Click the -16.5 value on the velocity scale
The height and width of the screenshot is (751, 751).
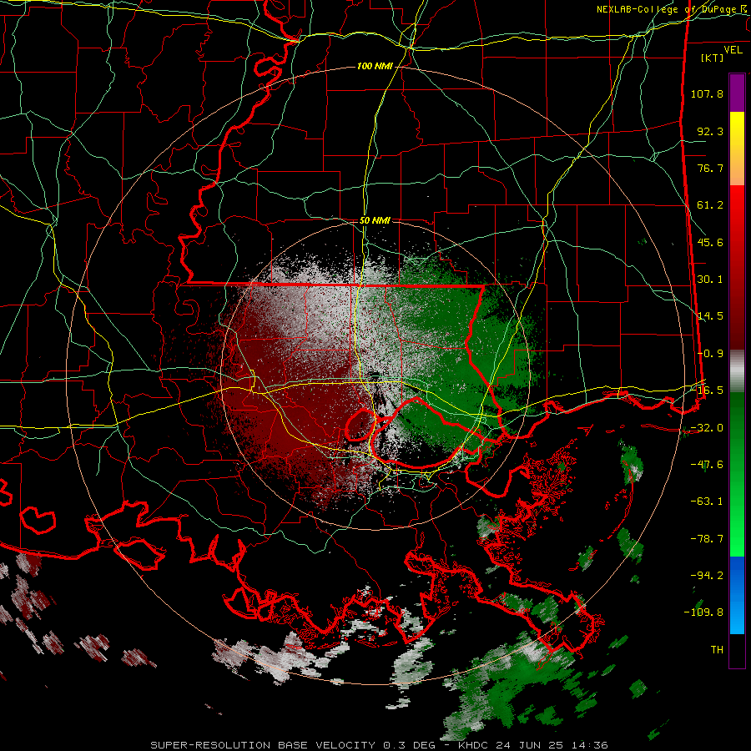click(707, 391)
